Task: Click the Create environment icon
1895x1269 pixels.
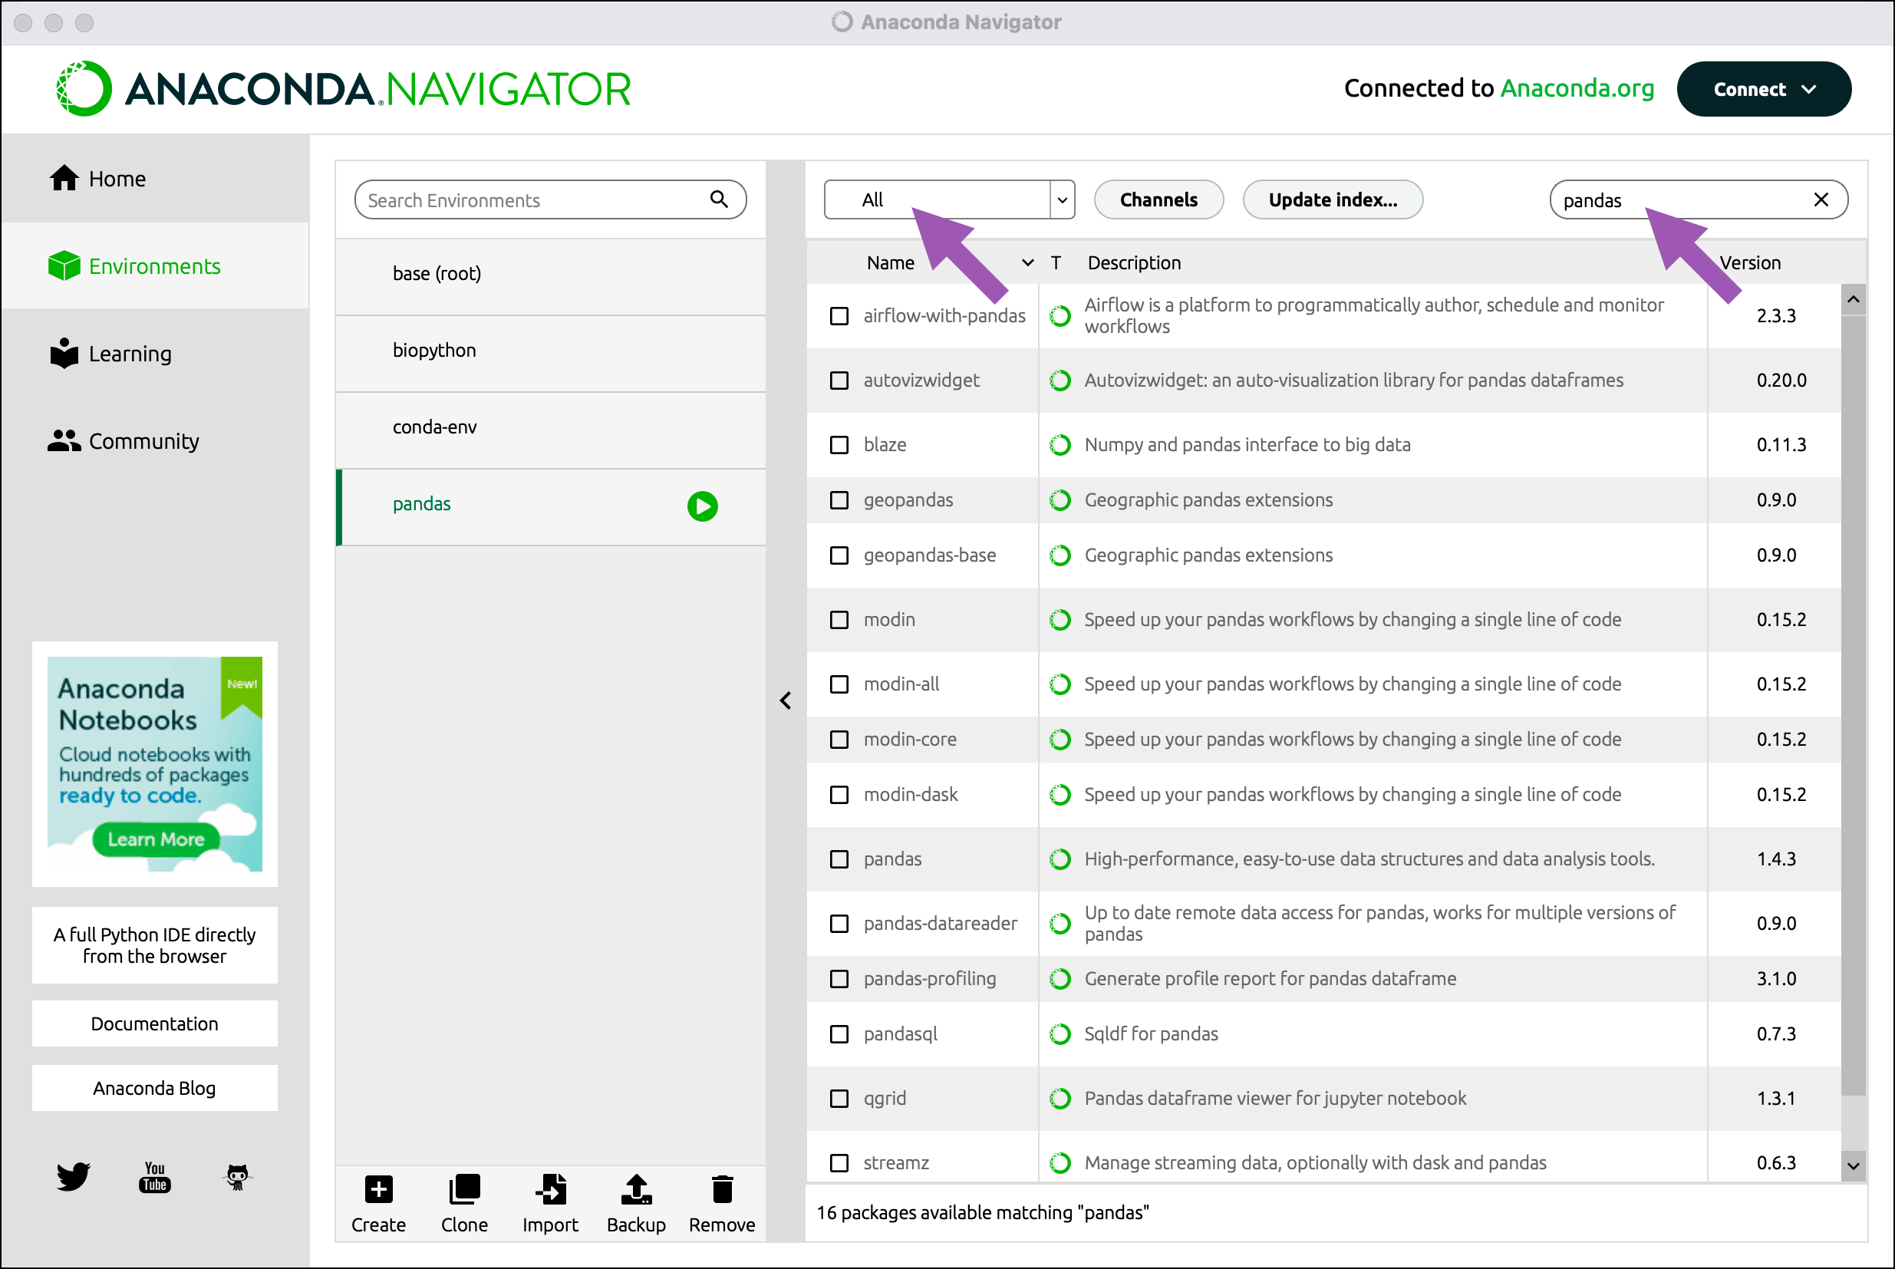Action: click(378, 1190)
